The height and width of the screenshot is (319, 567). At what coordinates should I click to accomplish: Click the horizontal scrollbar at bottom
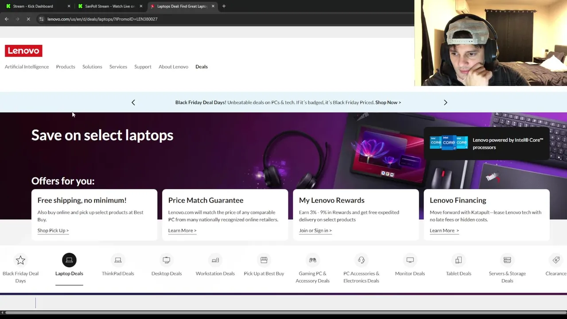283,313
